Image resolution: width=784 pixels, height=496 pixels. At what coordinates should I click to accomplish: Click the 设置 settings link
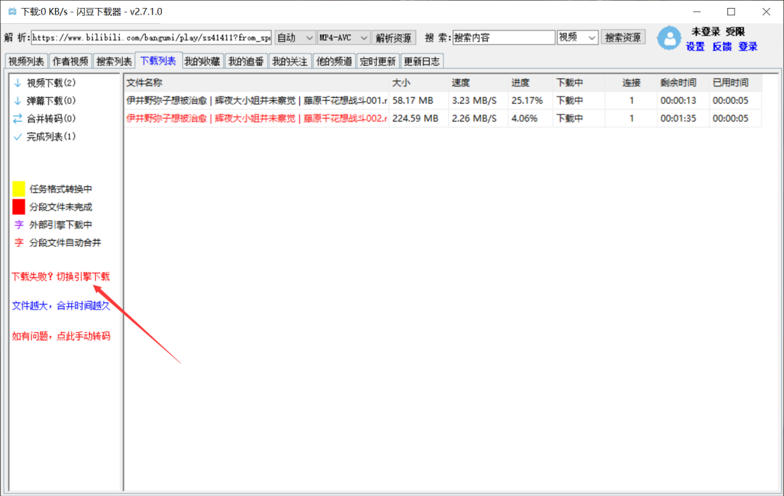[x=695, y=46]
